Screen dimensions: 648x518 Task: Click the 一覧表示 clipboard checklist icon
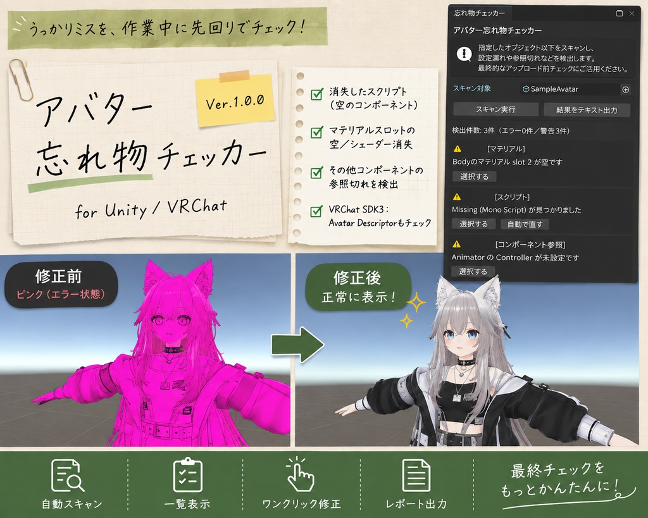tap(187, 474)
